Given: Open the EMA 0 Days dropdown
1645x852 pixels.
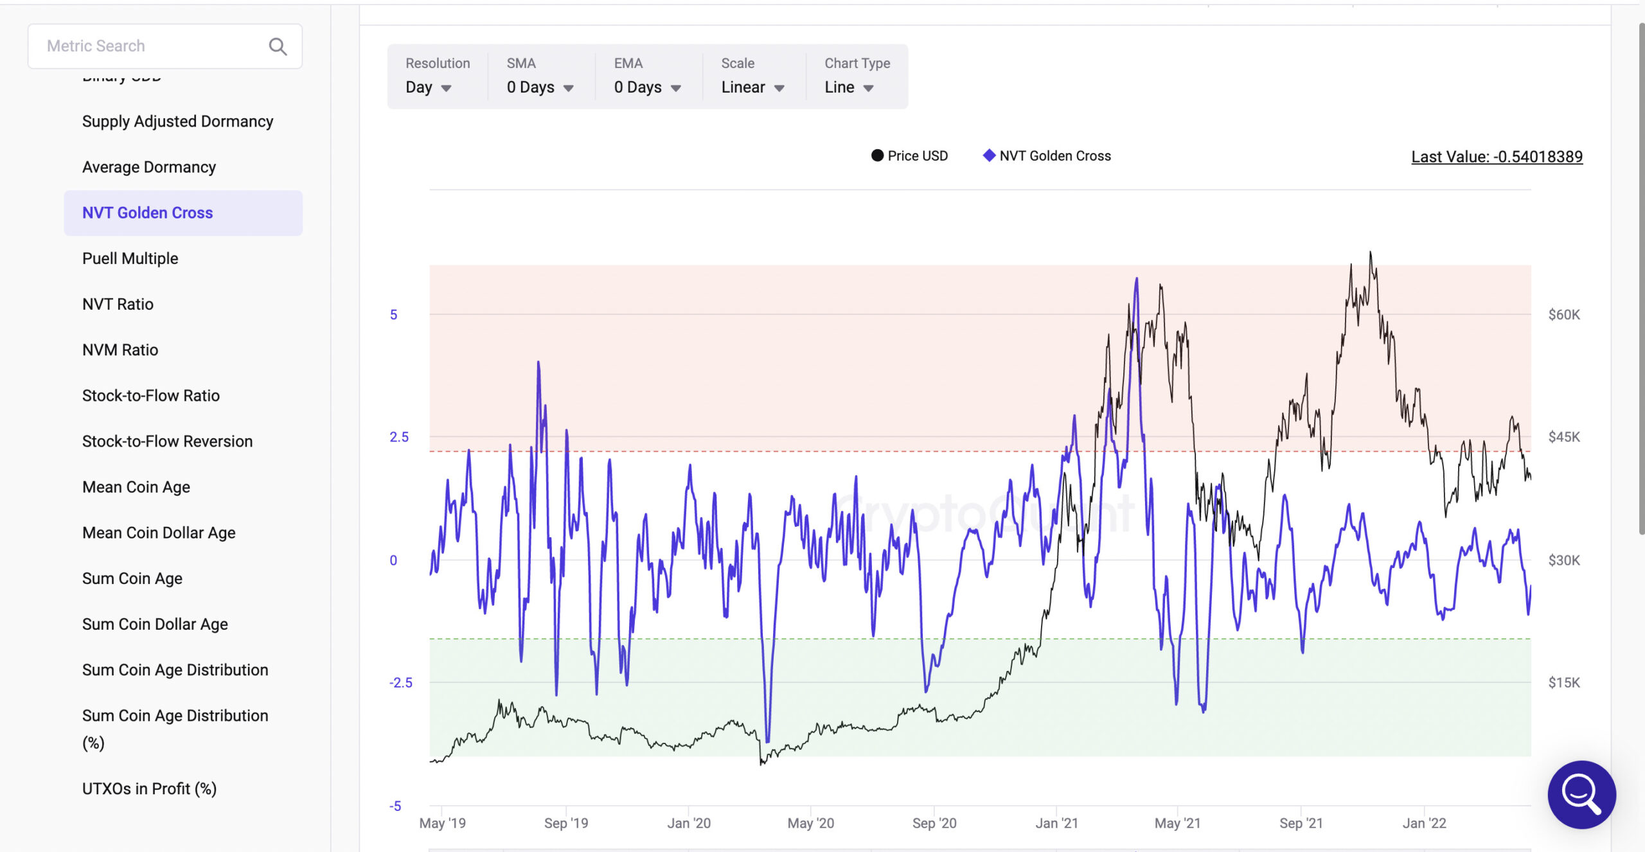Looking at the screenshot, I should click(x=648, y=87).
